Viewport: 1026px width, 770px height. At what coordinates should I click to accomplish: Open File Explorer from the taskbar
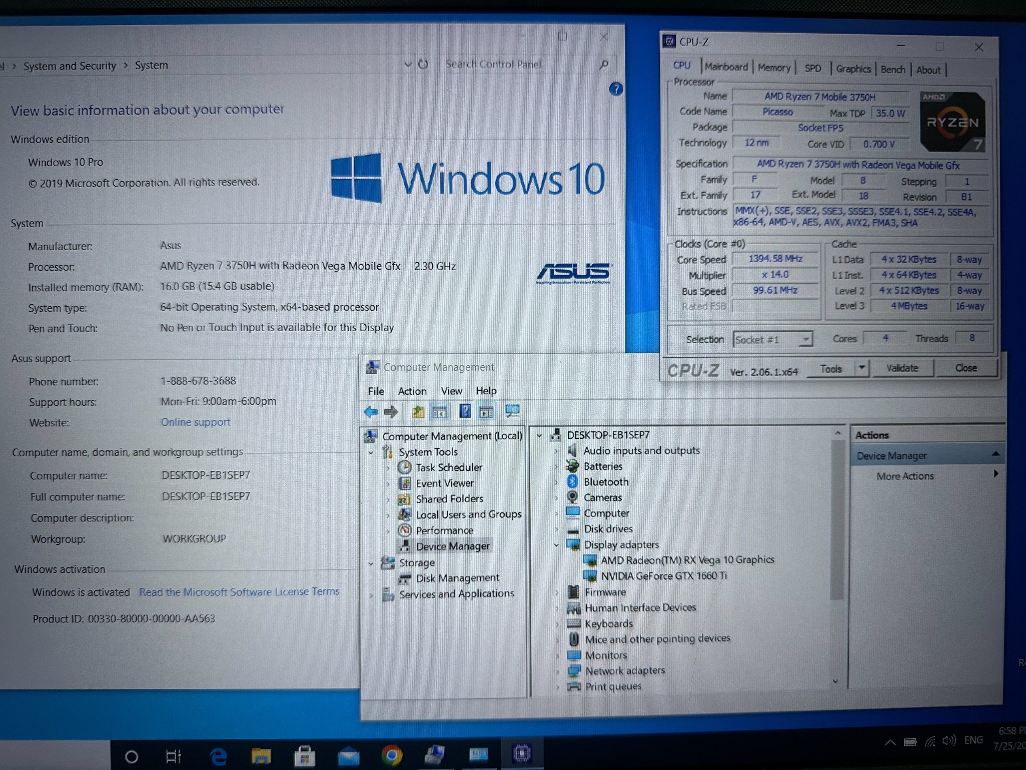tap(261, 756)
